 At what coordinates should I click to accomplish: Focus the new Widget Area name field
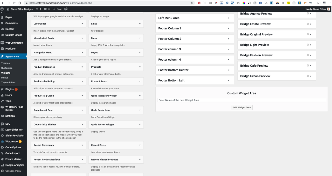coord(242,100)
